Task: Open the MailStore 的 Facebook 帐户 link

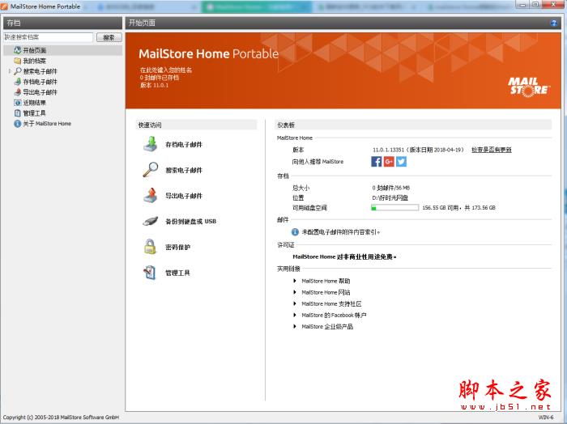Action: (x=334, y=315)
